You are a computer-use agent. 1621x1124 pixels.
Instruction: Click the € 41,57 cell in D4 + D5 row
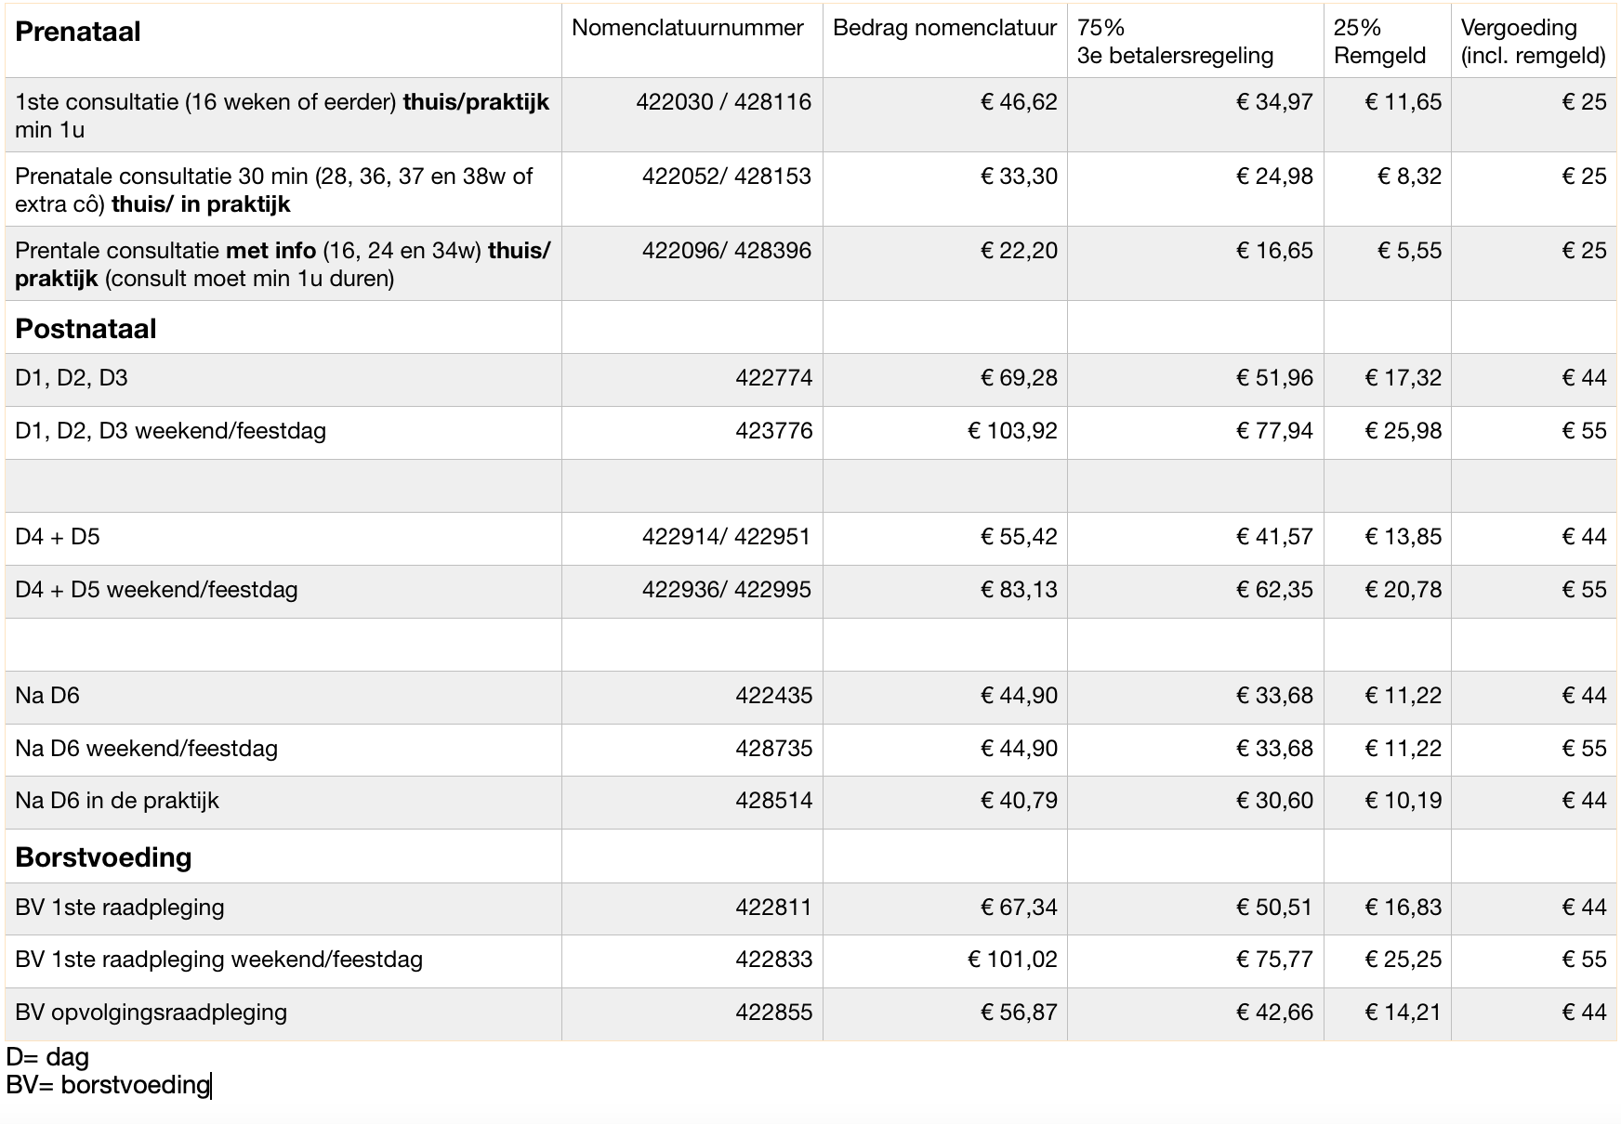pyautogui.click(x=1273, y=537)
